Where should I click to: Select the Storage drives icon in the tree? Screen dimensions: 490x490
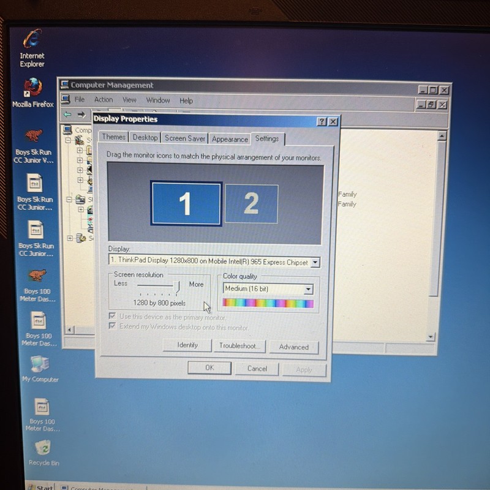80,200
